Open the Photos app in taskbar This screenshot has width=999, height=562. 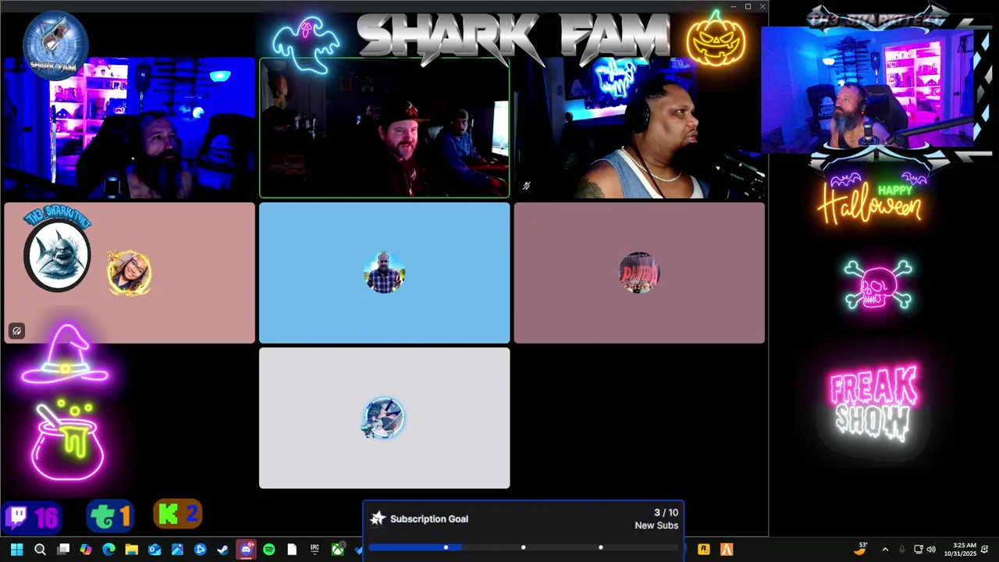(x=177, y=550)
